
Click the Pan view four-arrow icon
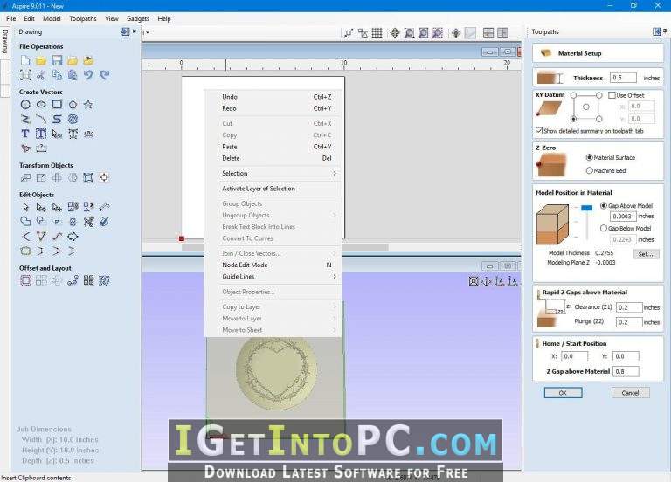(395, 33)
